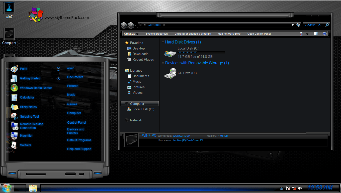Viewport: 341px width, 193px height.
Task: Collapse Hard Disk Drives group
Action: point(163,42)
